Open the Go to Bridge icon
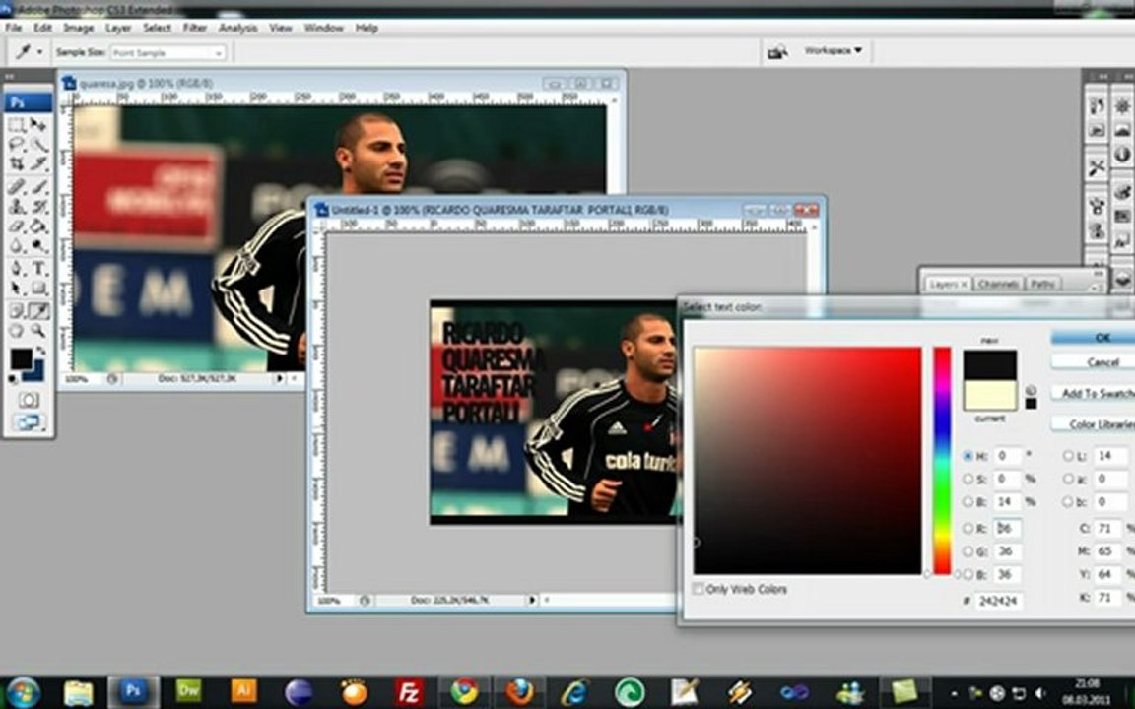The image size is (1135, 709). tap(777, 51)
